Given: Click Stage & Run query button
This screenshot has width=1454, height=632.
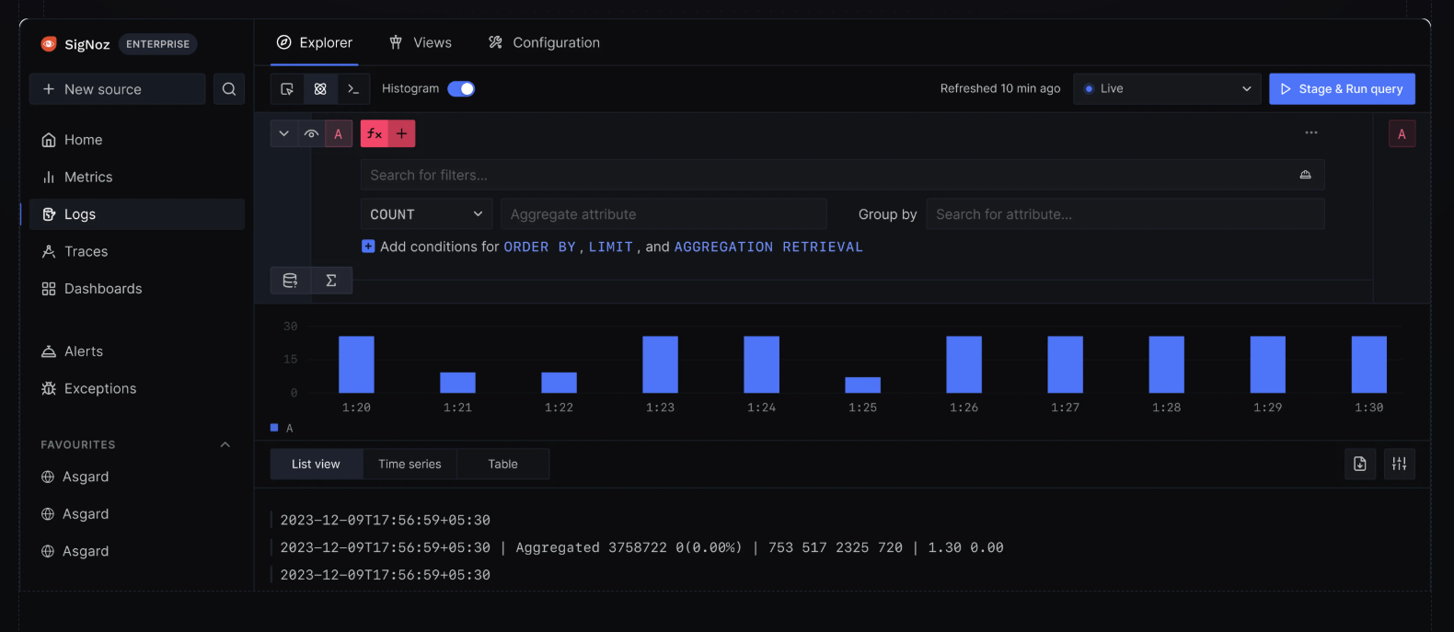Looking at the screenshot, I should (1342, 88).
